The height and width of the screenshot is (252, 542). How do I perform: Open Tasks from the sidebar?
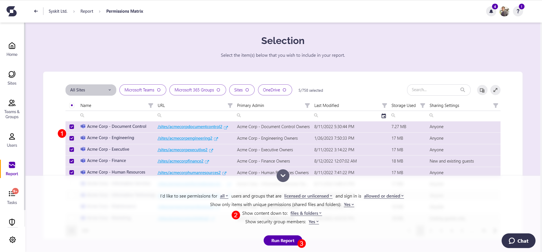pyautogui.click(x=12, y=197)
